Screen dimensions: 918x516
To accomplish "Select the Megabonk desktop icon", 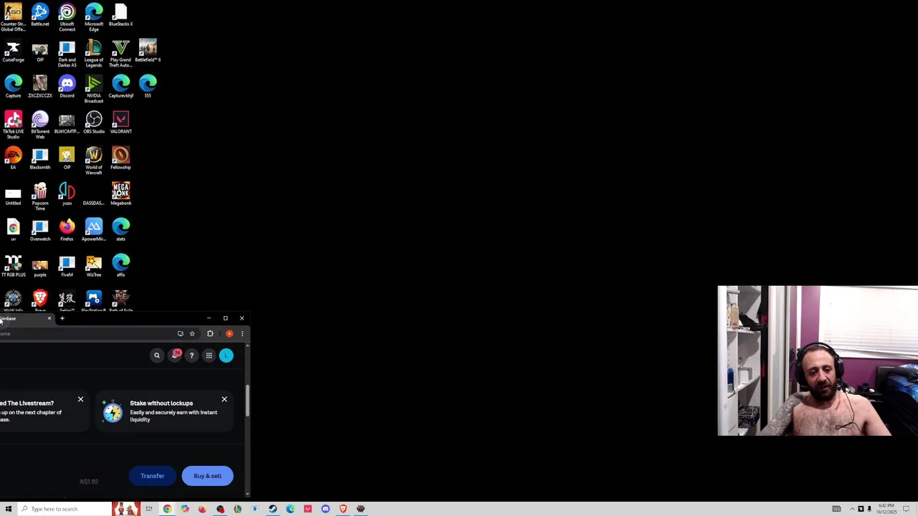I will click(x=120, y=194).
